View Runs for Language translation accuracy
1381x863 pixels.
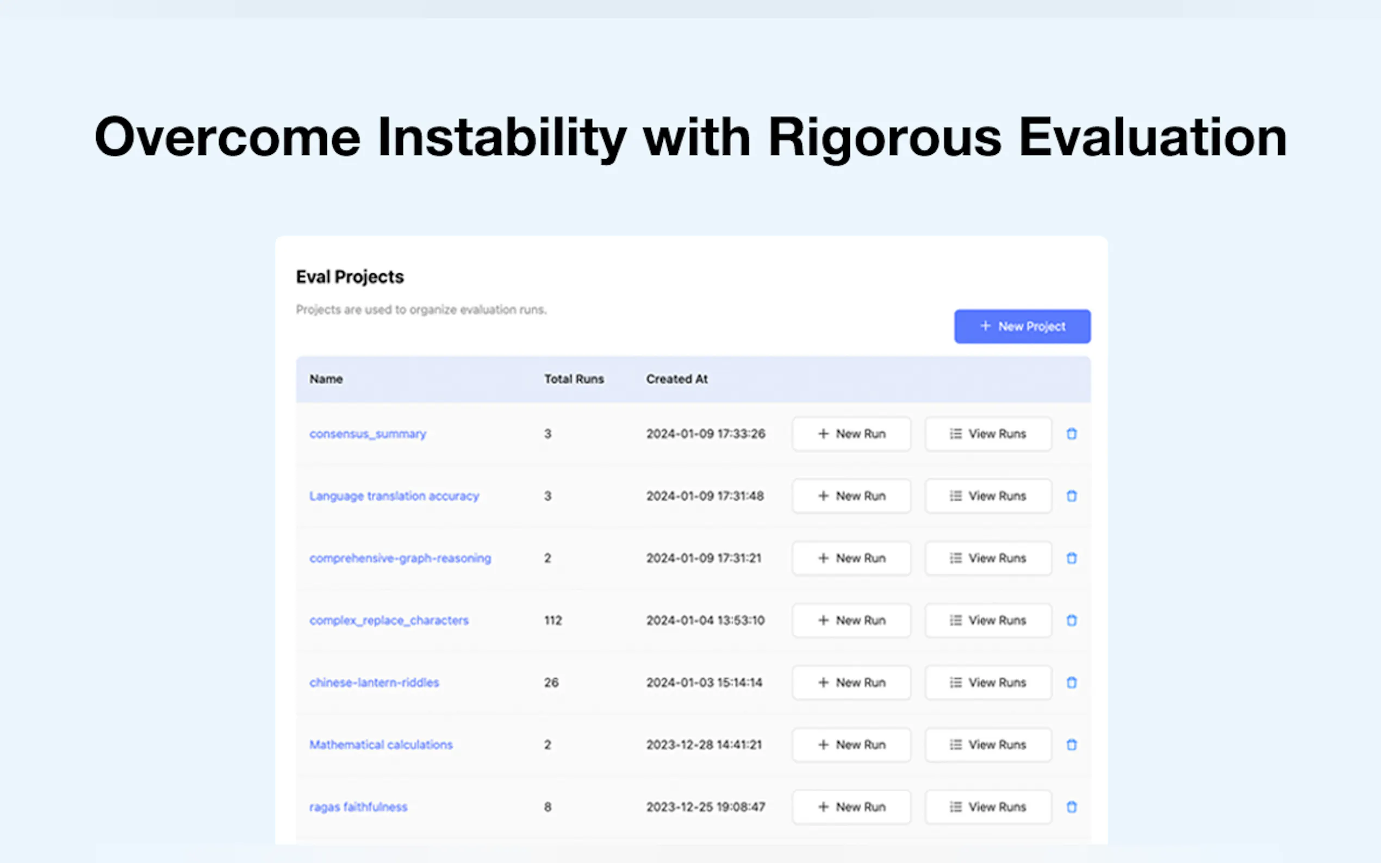988,496
